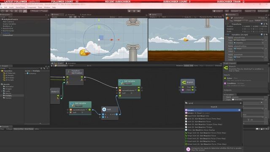
Task: Switch to the Flow Graph tab
Action: click(x=57, y=63)
